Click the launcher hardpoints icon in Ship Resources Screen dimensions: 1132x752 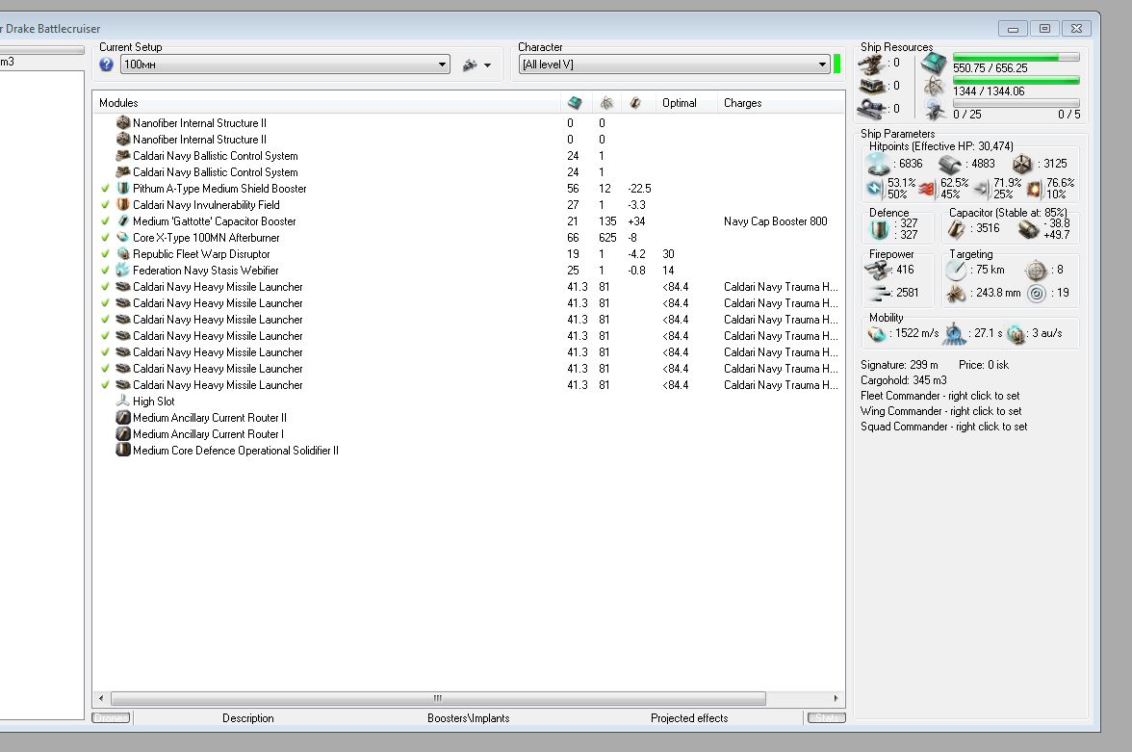[x=871, y=86]
